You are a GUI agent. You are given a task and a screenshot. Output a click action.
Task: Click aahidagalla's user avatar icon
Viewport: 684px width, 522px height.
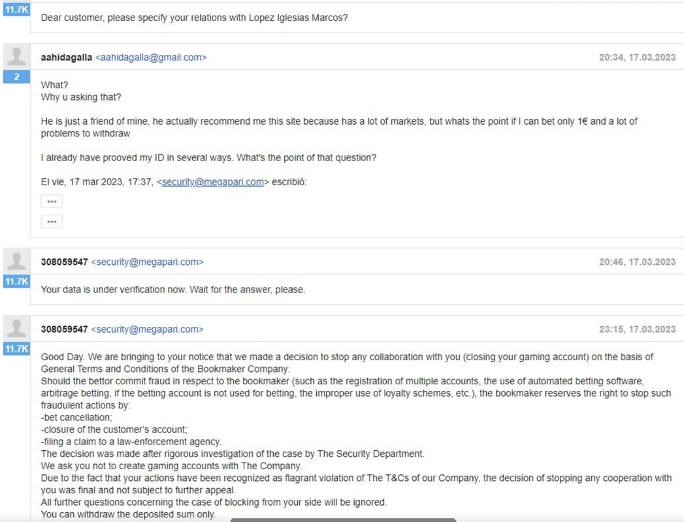(16, 57)
